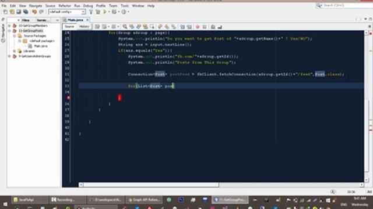Click the Comment editor toolbar icon
Screen dimensions: 373x209
pos(213,27)
